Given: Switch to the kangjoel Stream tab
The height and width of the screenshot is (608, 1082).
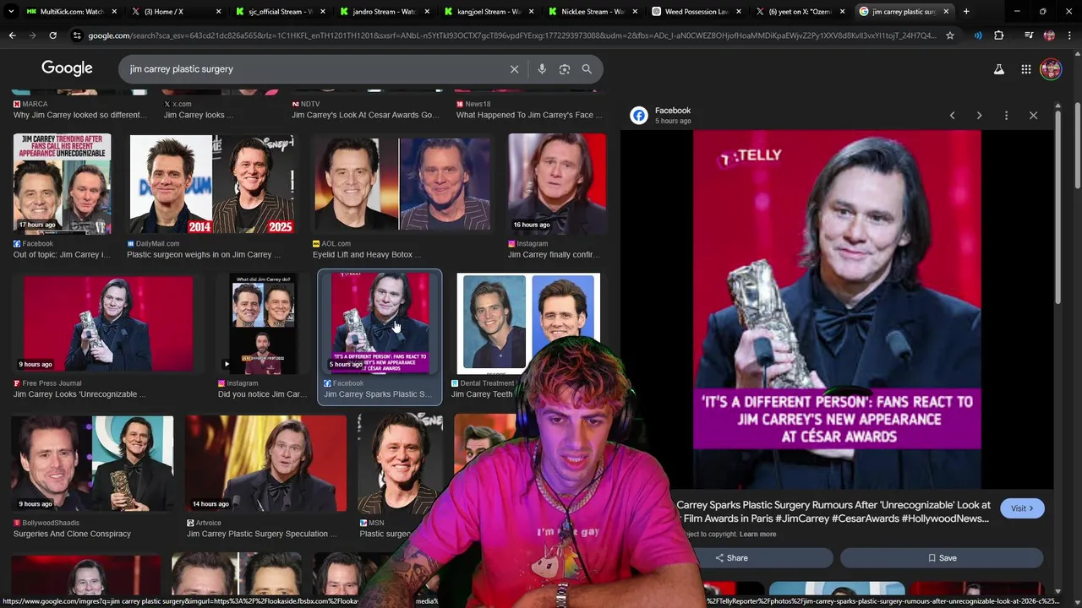Looking at the screenshot, I should pyautogui.click(x=489, y=12).
